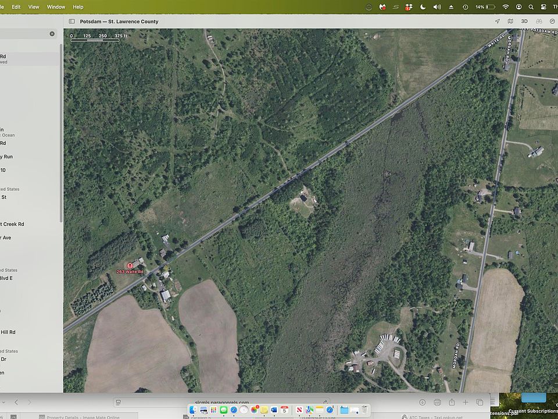Open the Edit menu
558x419 pixels.
[16, 7]
